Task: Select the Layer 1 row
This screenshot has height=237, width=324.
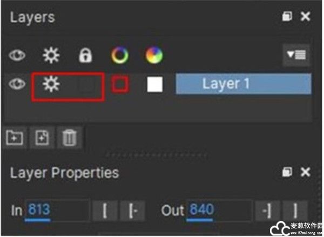Action: click(x=244, y=84)
